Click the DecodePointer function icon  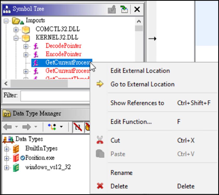pyautogui.click(x=36, y=46)
